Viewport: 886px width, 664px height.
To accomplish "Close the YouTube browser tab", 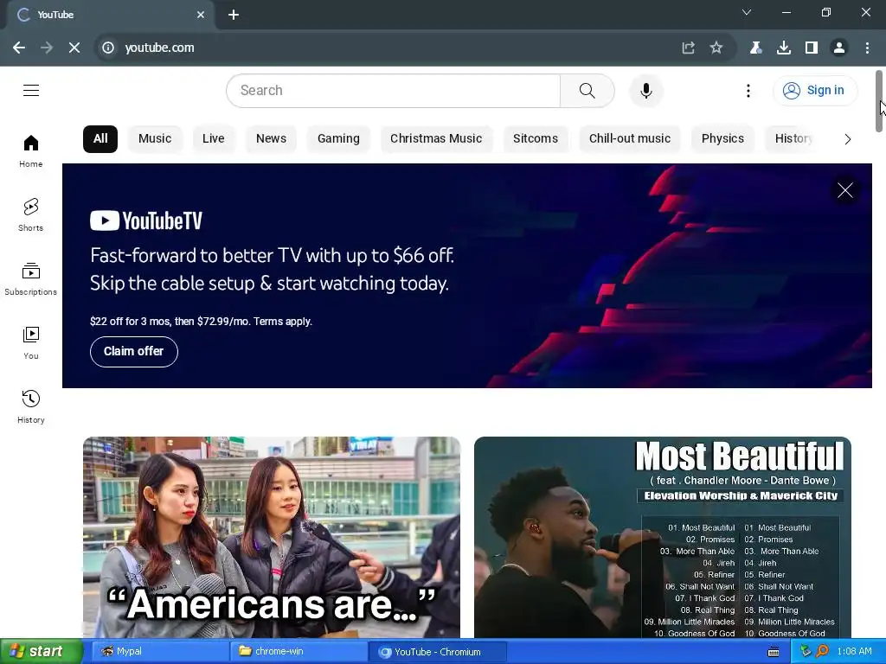I will click(201, 15).
